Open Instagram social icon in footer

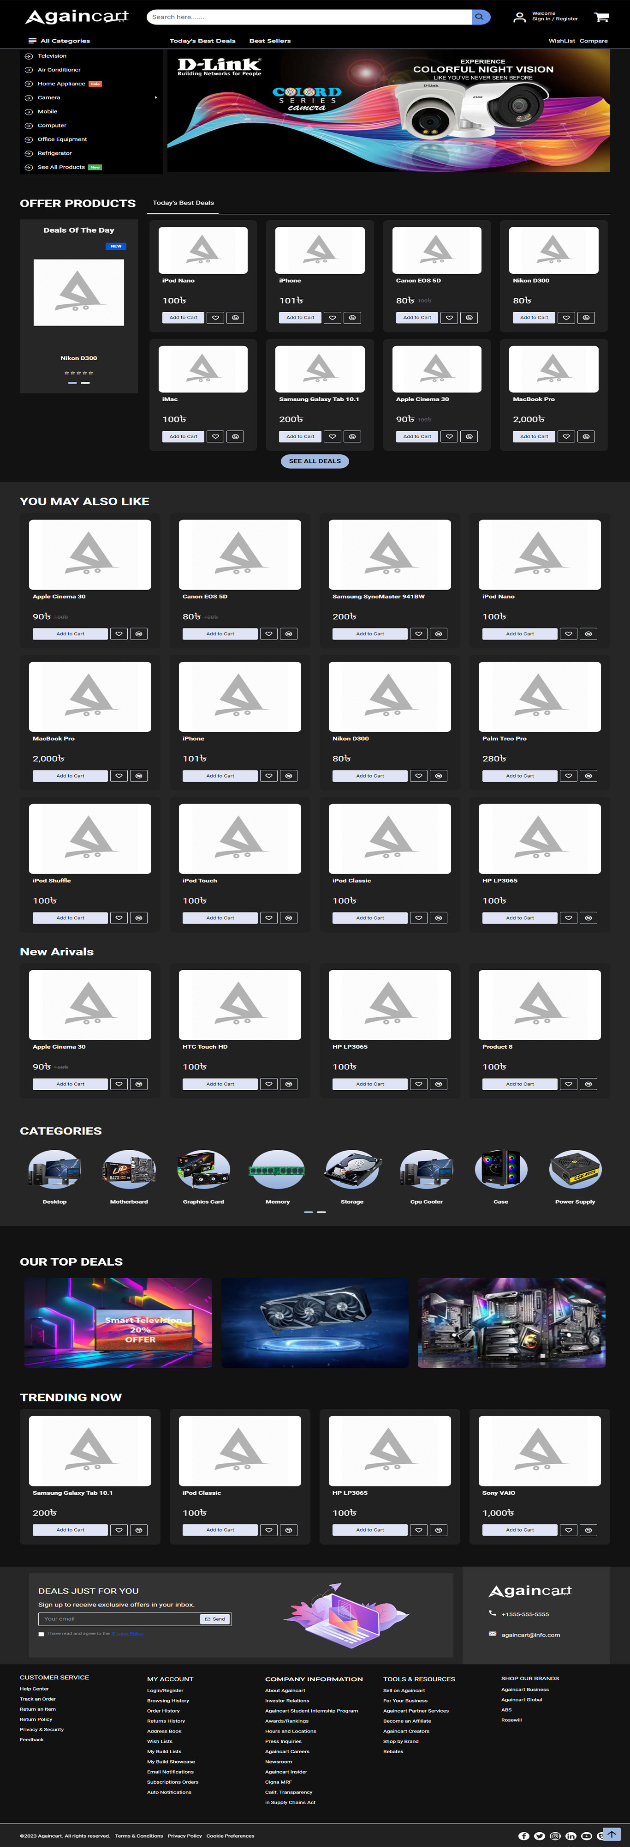pos(555,1835)
